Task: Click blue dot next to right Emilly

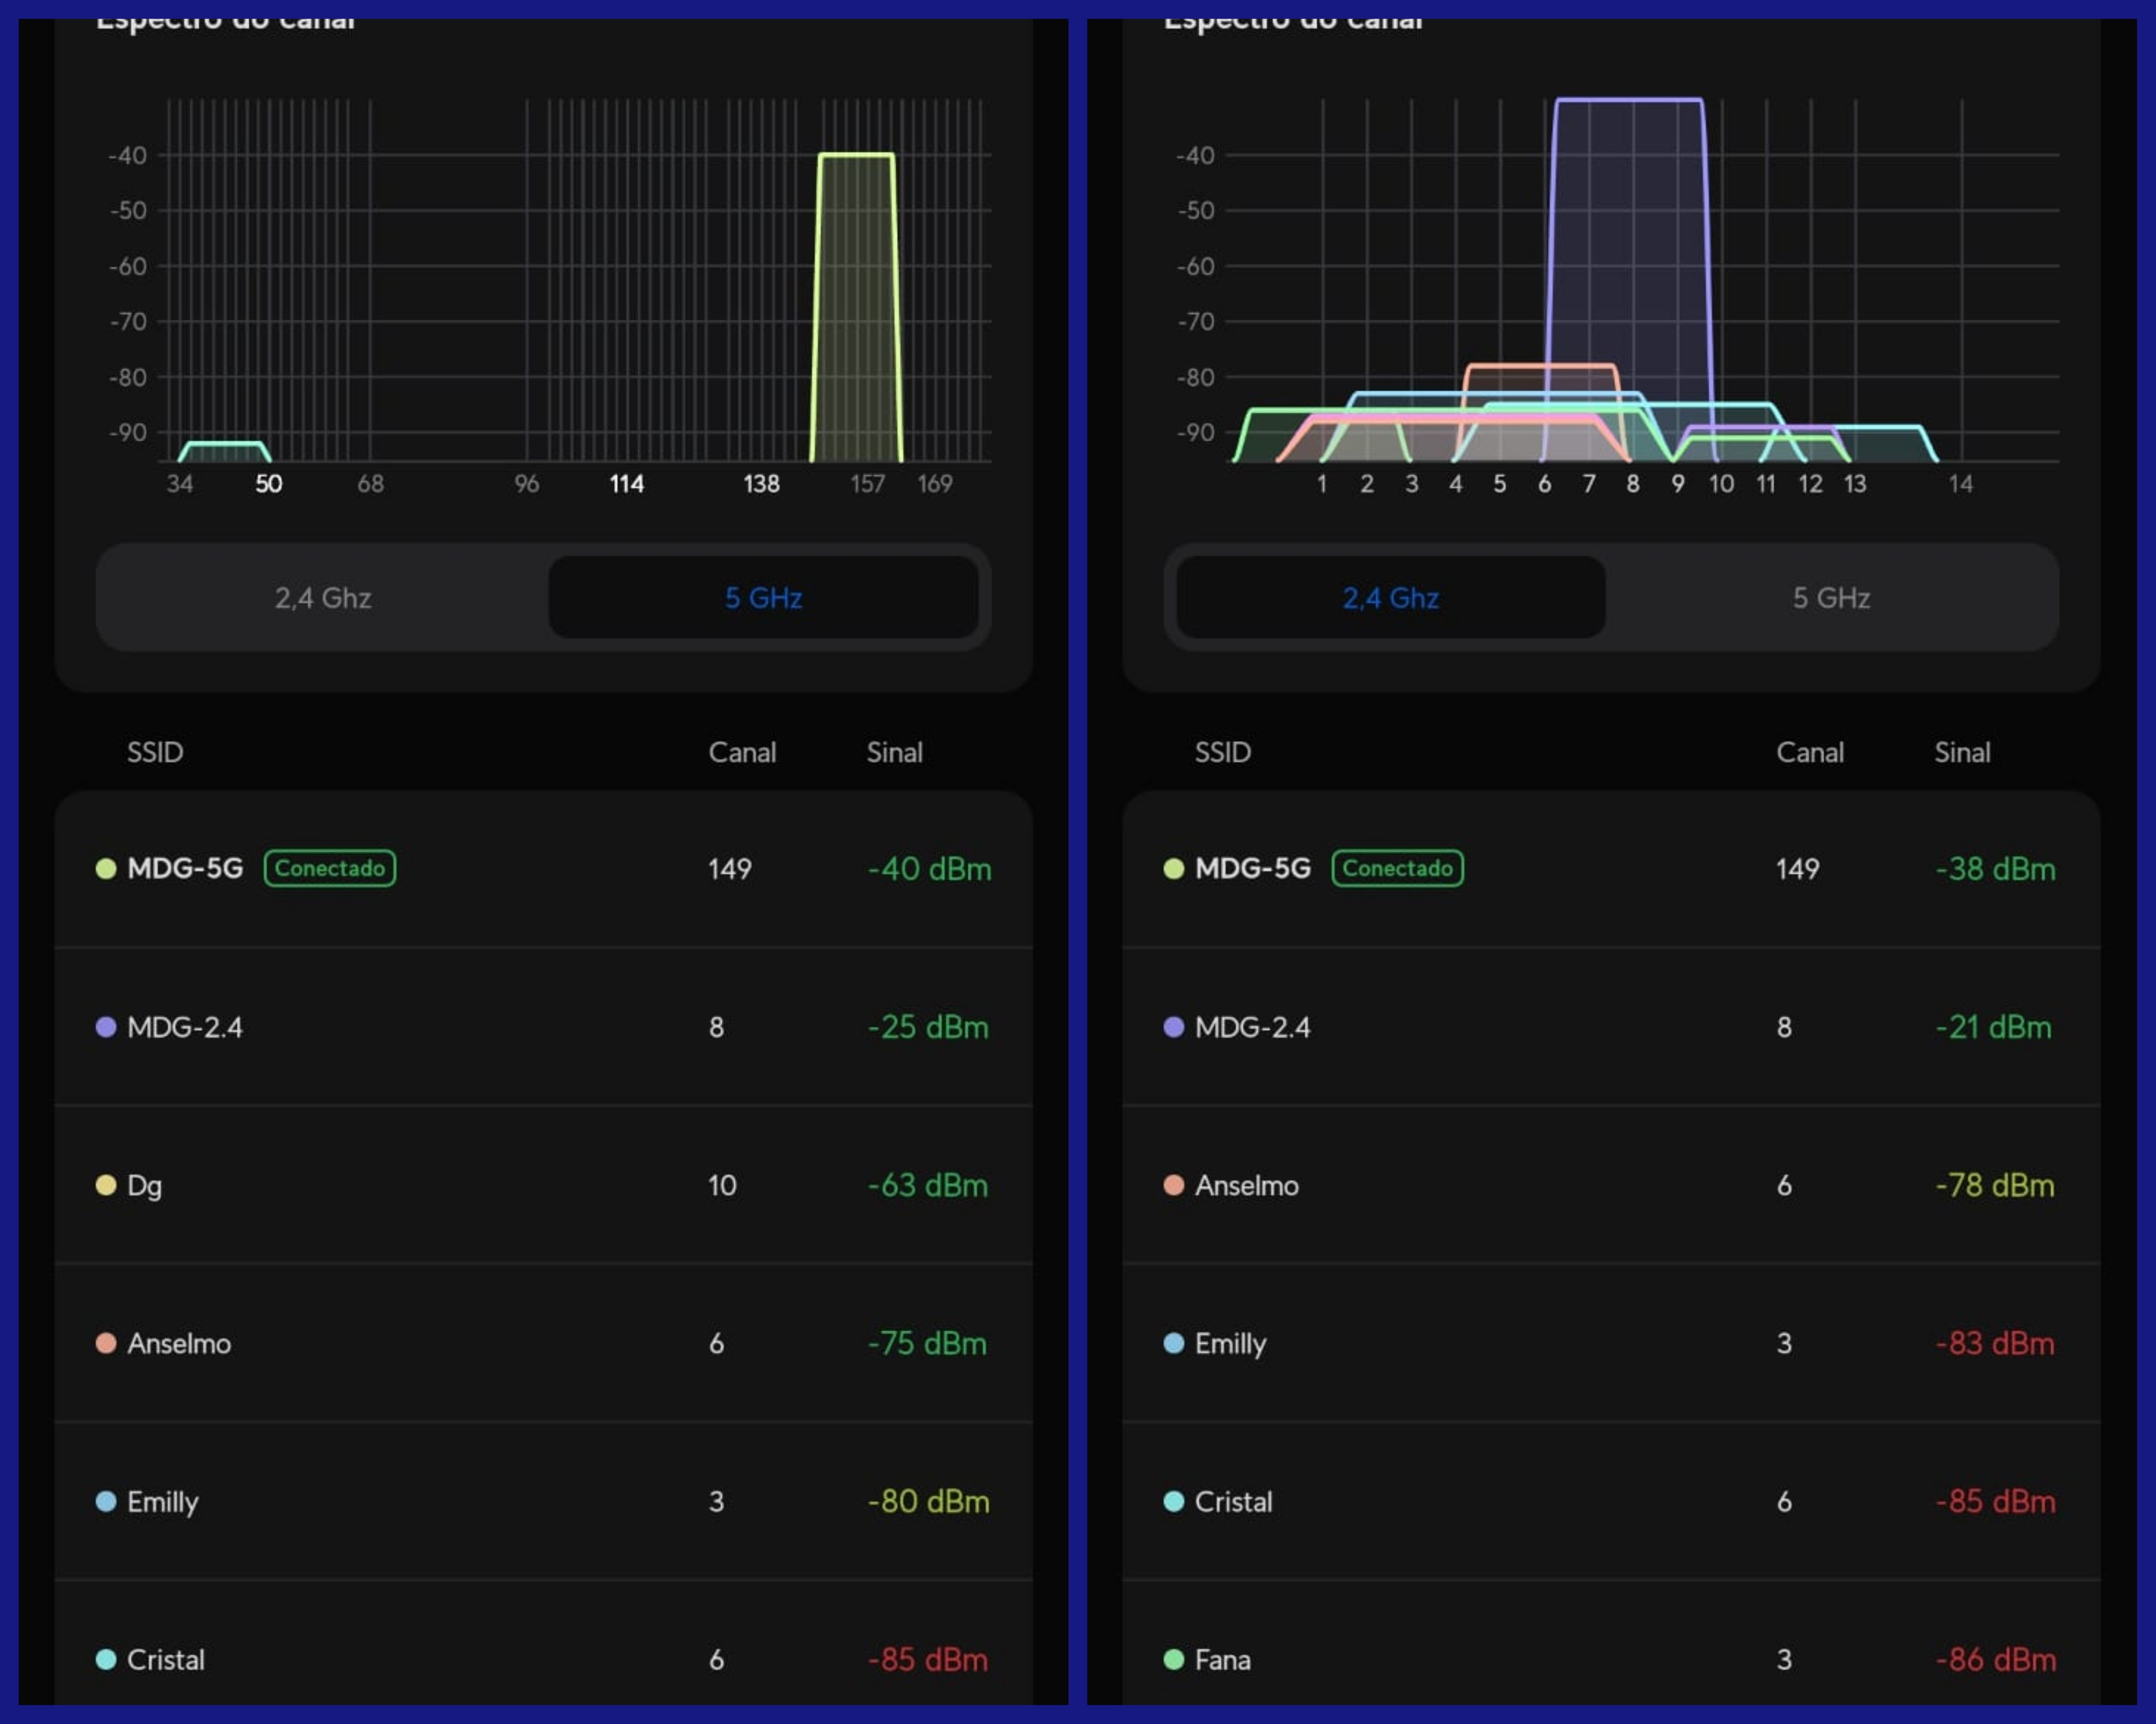Action: tap(1174, 1343)
